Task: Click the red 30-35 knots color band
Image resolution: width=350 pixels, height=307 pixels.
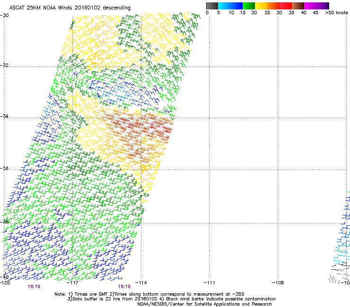Action: (x=286, y=6)
